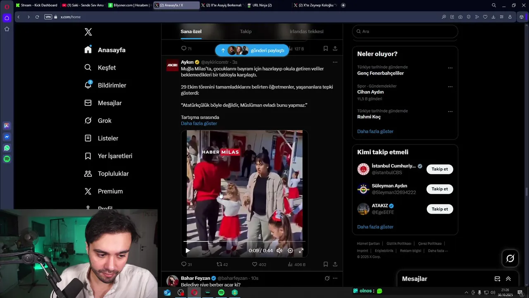Open video settings gear
This screenshot has width=529, height=298.
click(x=291, y=250)
